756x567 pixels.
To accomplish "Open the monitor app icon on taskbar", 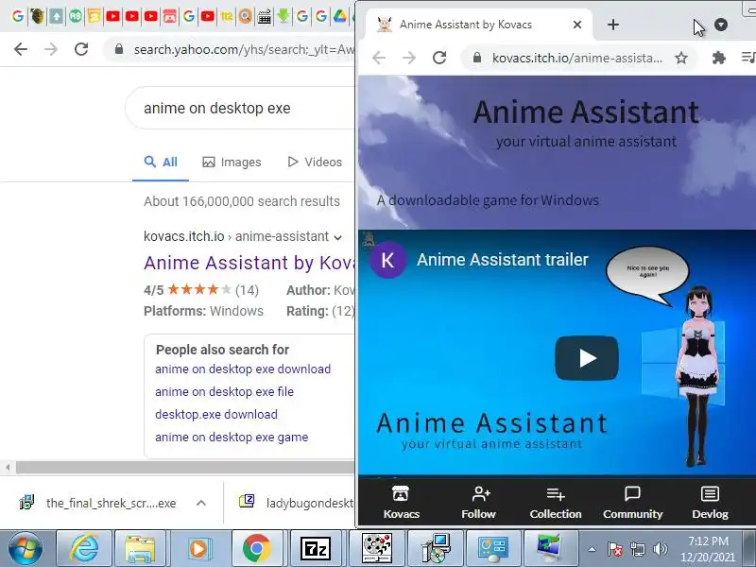I will 550,548.
